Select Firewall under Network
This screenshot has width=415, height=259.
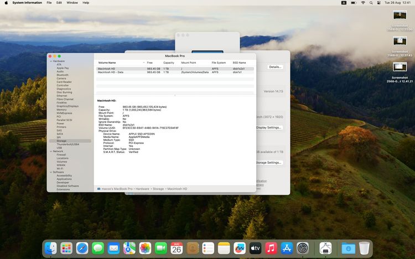[x=61, y=154]
